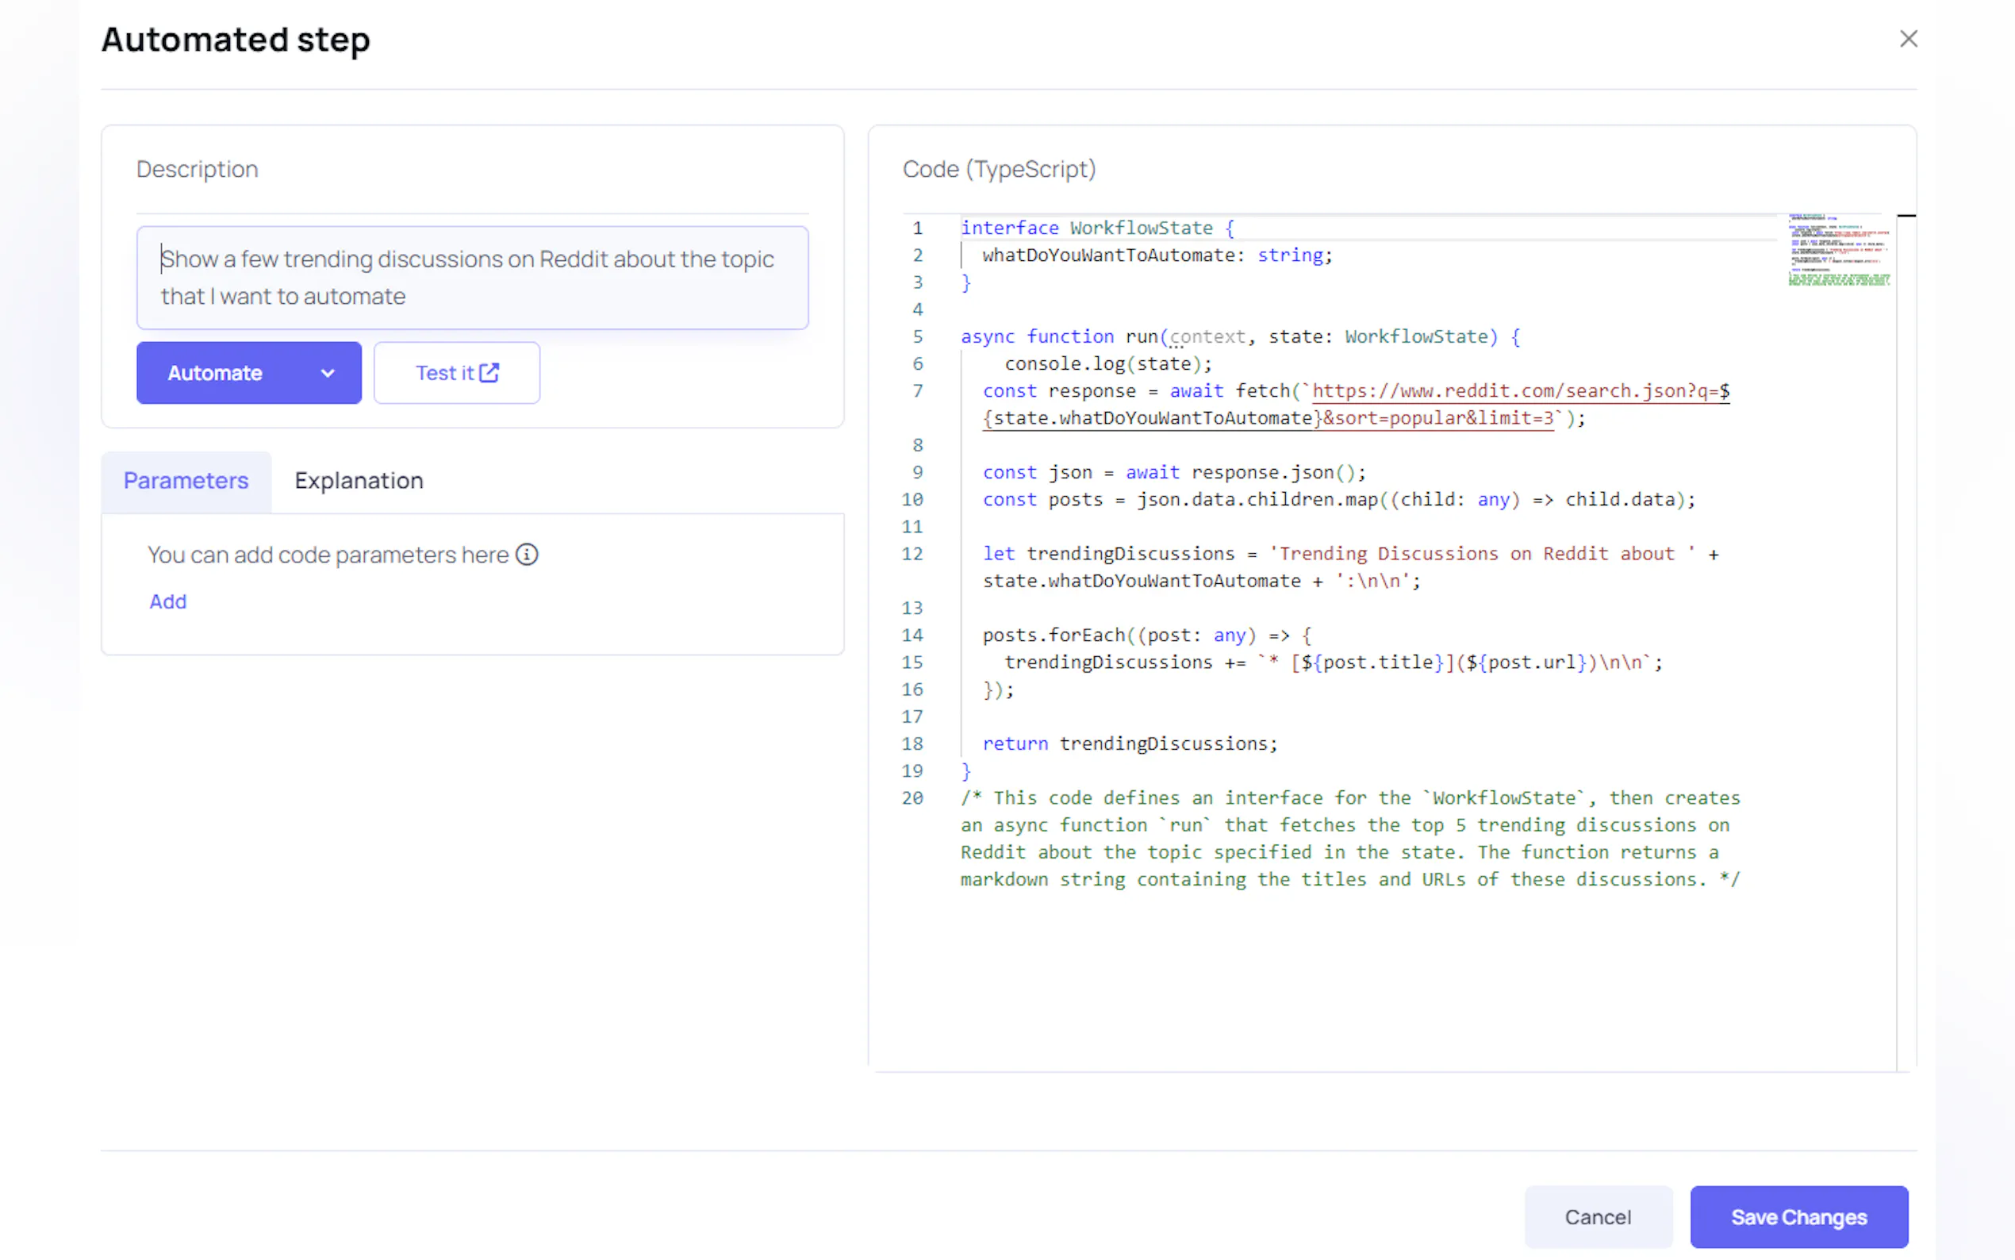Click the info icon beside code parameters
2015x1260 pixels.
coord(527,554)
